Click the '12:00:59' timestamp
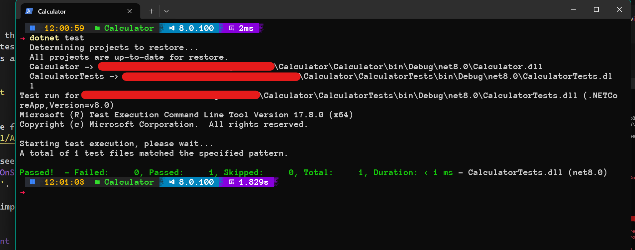635x250 pixels. pos(64,28)
